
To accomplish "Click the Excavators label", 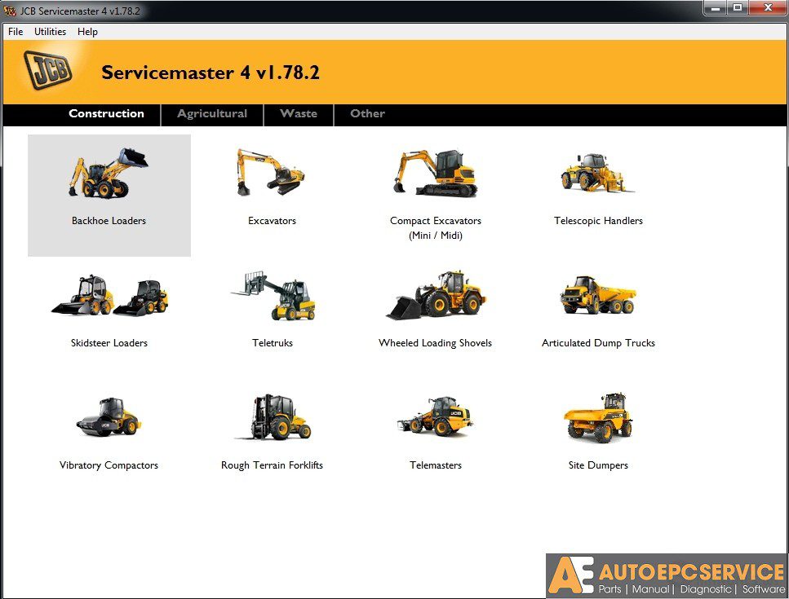I will [272, 221].
